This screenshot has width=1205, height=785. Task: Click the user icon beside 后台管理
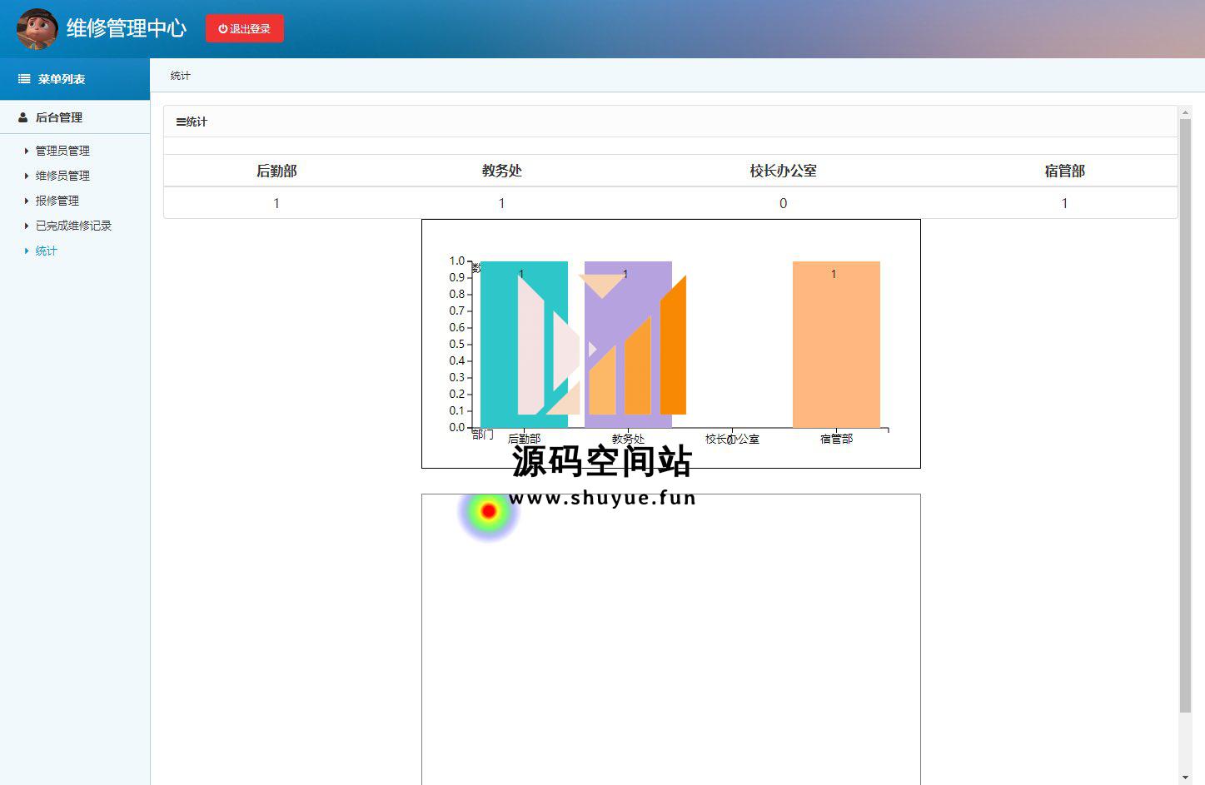[x=23, y=117]
